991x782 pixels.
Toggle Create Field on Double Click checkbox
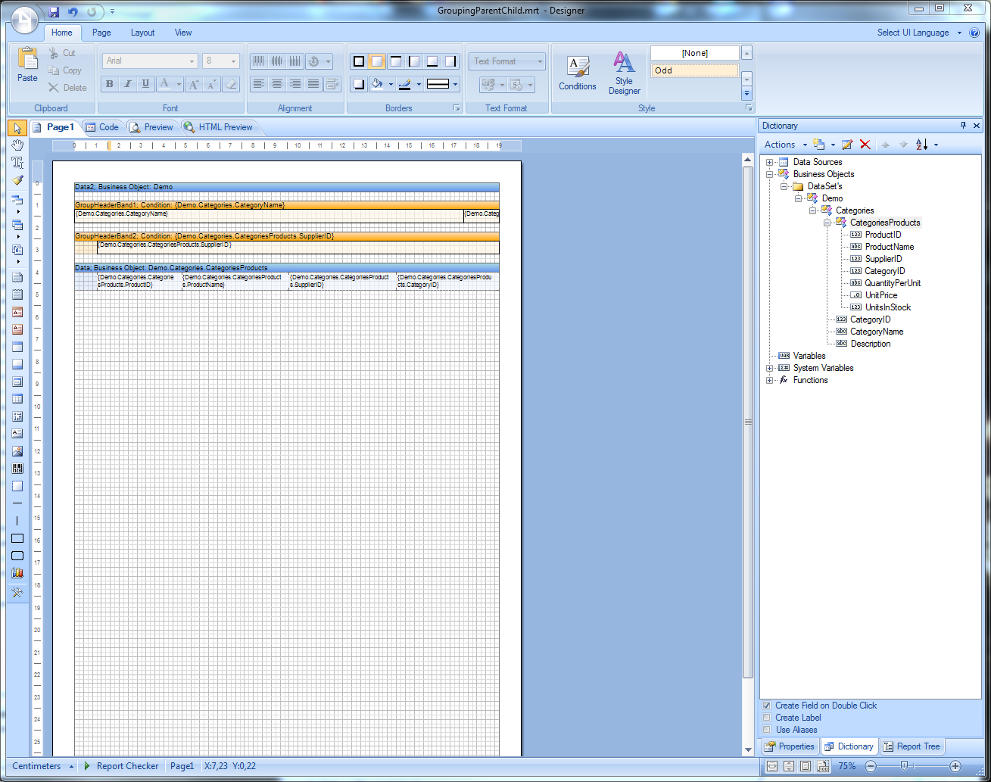(767, 706)
